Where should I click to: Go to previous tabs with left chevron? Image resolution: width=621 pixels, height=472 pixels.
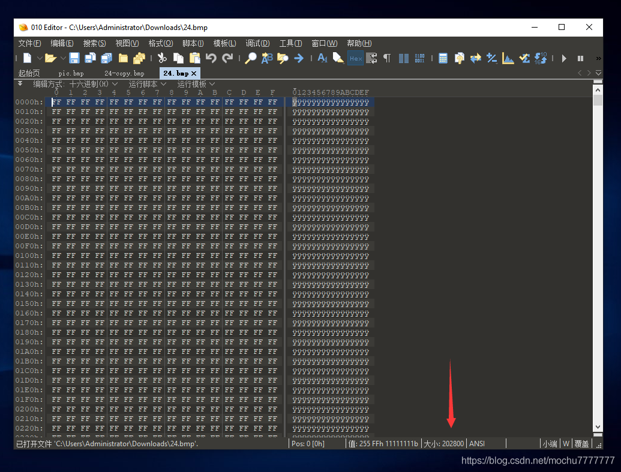(x=580, y=73)
